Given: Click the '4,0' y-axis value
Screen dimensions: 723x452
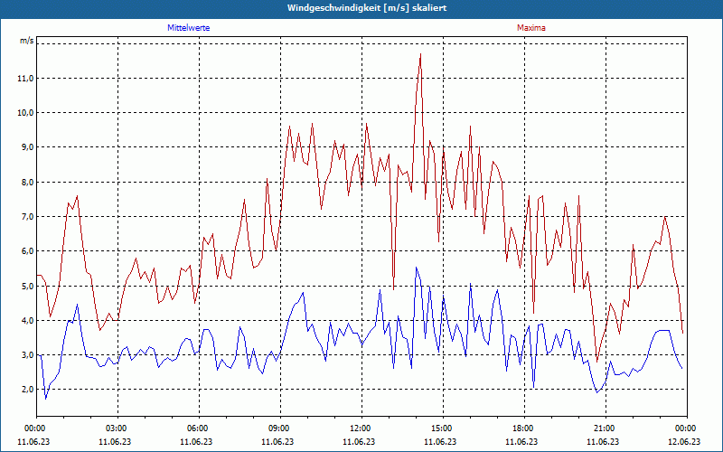Looking at the screenshot, I should (27, 321).
